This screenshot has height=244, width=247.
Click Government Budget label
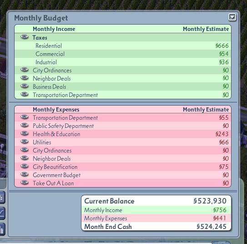coord(57,175)
